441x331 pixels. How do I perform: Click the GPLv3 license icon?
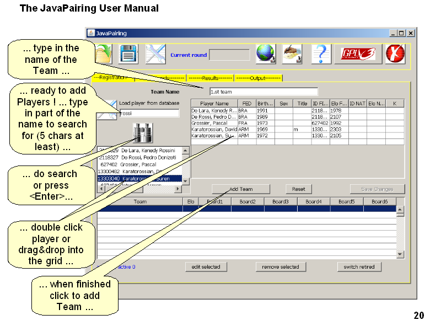pyautogui.click(x=358, y=54)
